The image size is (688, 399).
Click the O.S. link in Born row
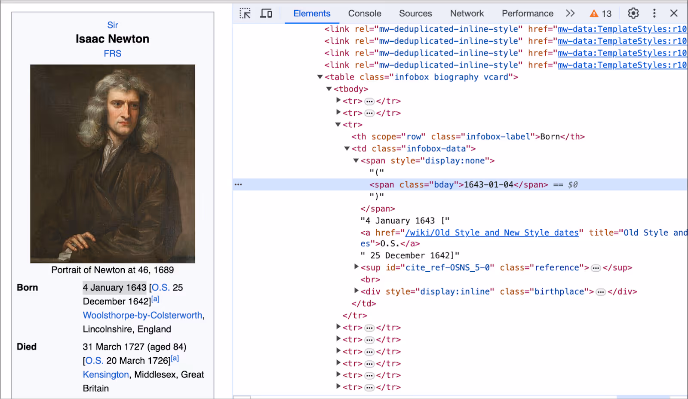161,287
